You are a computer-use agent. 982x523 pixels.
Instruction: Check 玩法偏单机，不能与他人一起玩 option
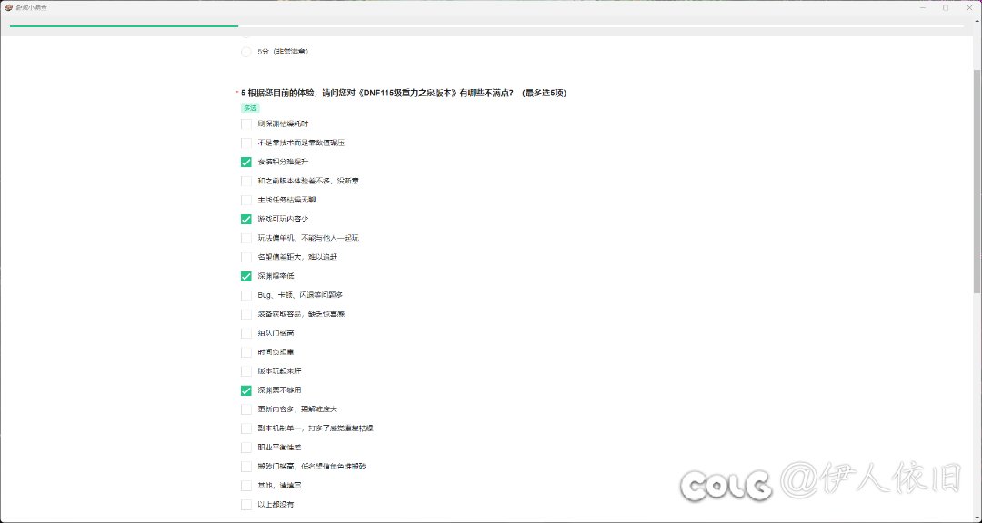(x=246, y=238)
